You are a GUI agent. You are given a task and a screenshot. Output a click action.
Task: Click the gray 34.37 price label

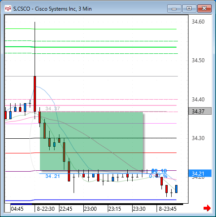(200, 111)
